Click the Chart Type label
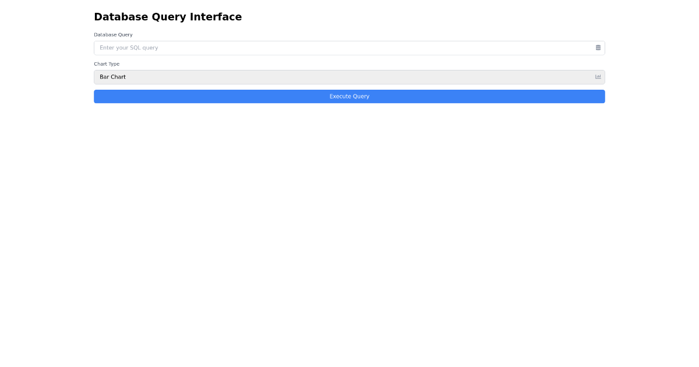Screen dimensions: 699x367 point(107,64)
